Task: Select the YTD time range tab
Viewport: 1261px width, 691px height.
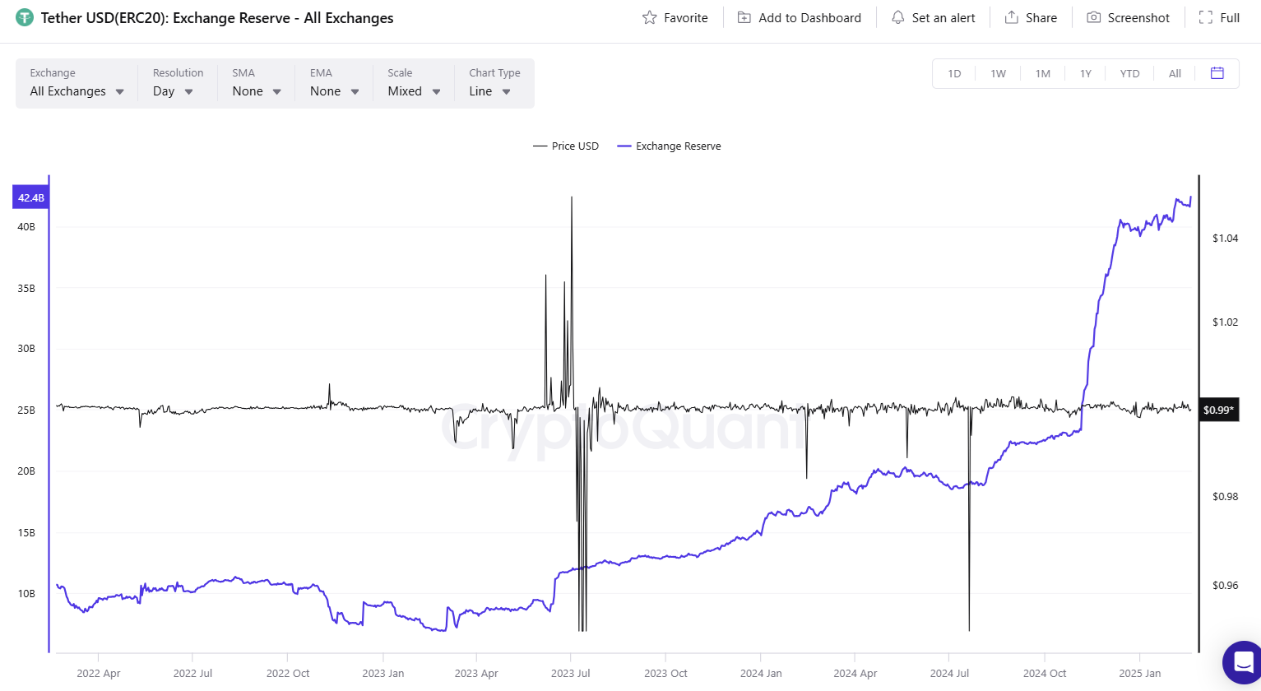Action: coord(1129,73)
